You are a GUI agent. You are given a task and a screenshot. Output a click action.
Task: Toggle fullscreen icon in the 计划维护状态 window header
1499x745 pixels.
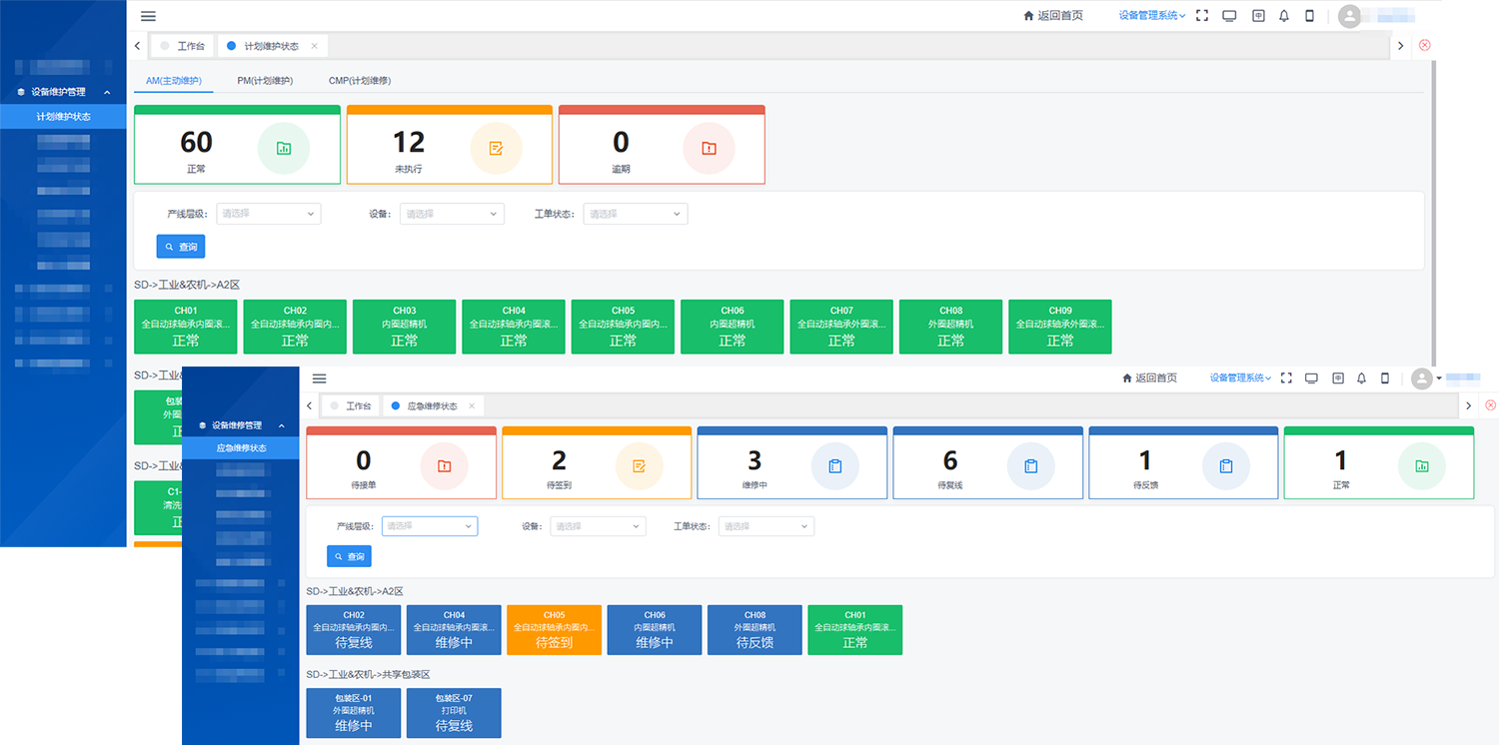pyautogui.click(x=1202, y=16)
